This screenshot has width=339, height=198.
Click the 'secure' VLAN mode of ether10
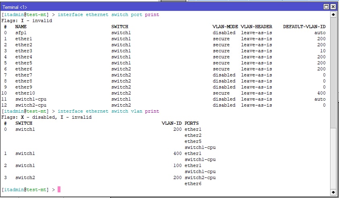[221, 93]
